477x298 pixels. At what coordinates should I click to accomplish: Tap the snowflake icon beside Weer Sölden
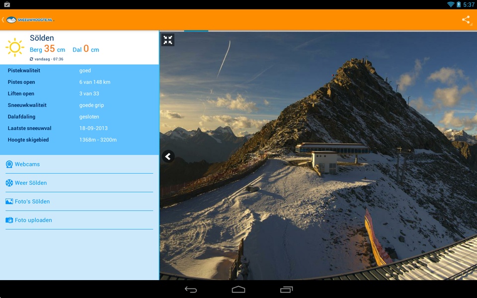pos(9,183)
